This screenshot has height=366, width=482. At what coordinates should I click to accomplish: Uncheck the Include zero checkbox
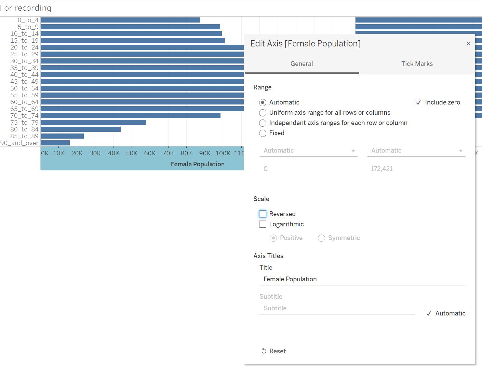[418, 102]
